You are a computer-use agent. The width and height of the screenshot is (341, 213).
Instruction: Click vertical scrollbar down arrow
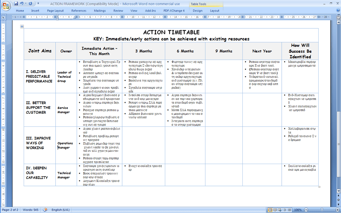click(339, 191)
